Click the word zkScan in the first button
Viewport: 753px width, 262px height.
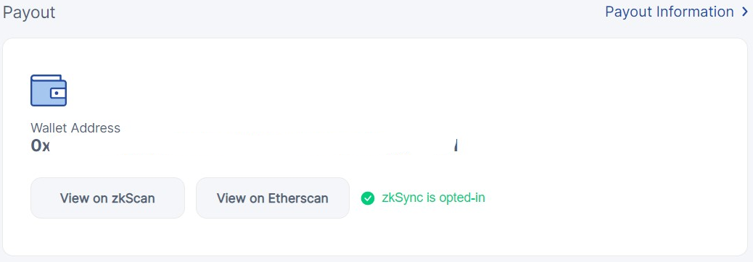point(133,198)
